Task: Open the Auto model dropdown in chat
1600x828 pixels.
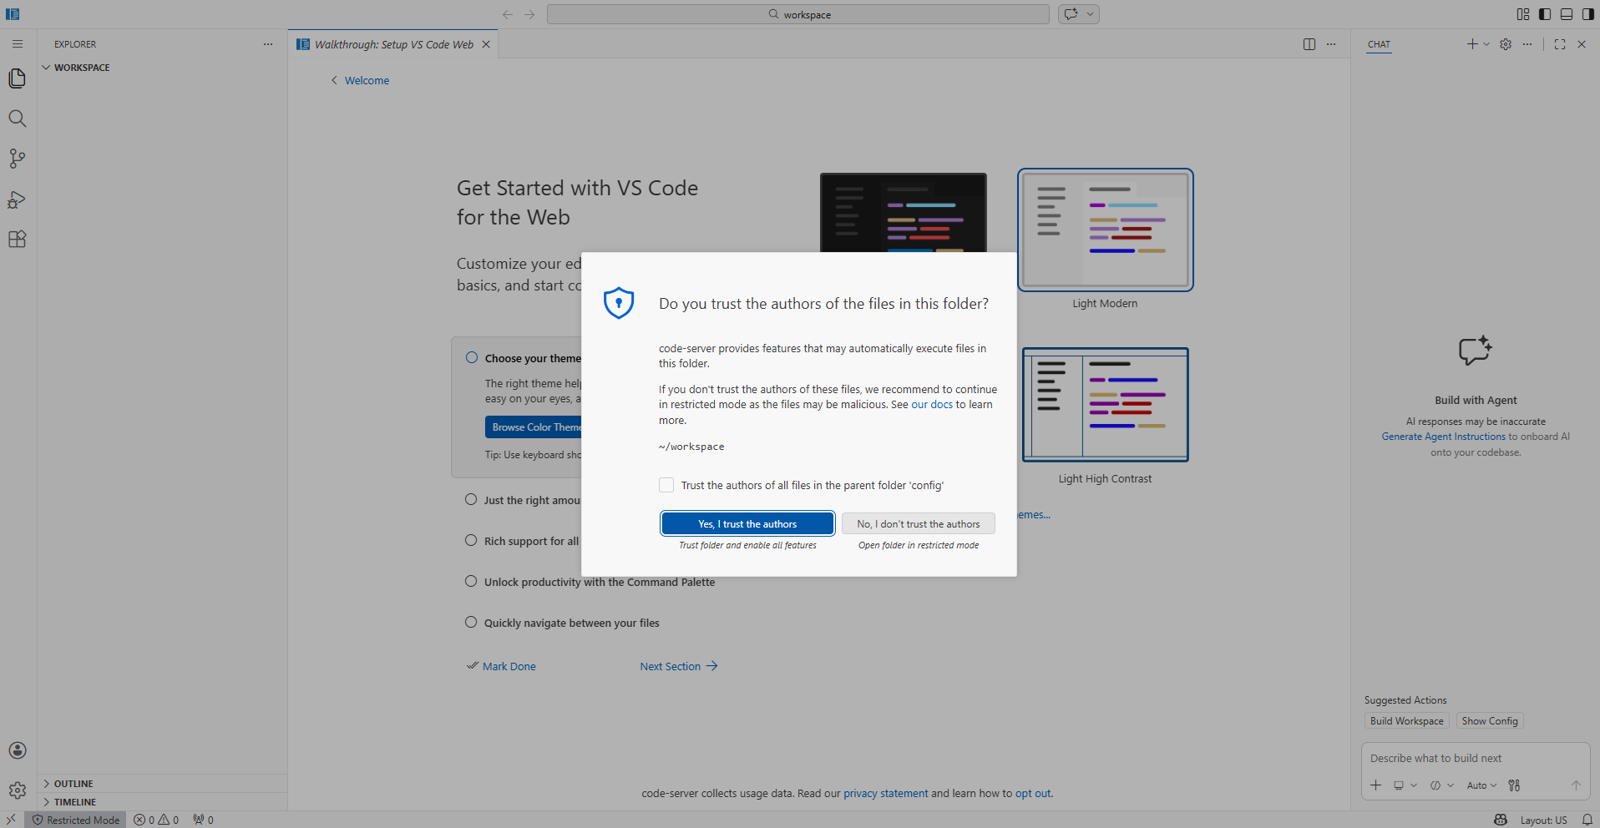Action: (x=1481, y=785)
